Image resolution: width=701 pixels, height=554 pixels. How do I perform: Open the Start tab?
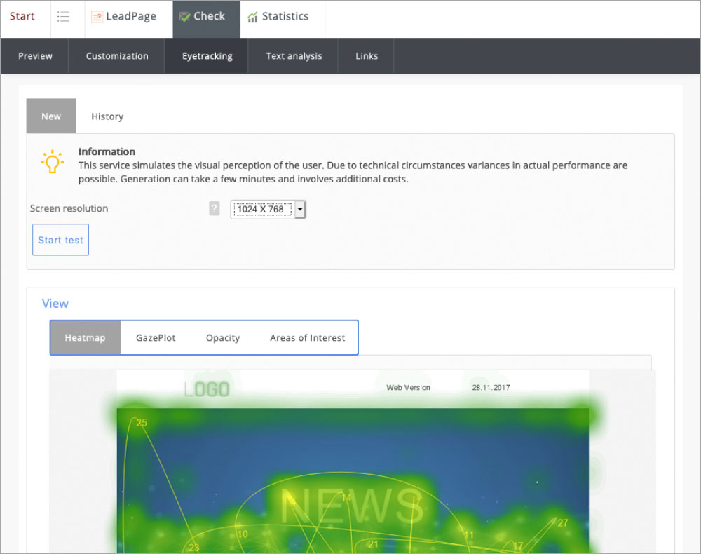22,17
